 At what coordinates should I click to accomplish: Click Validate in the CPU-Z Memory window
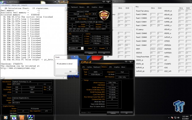(113, 113)
